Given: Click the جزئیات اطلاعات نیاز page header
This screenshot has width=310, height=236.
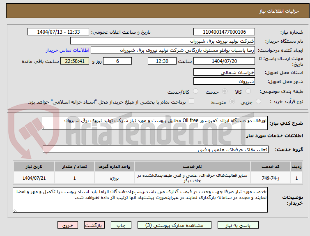Looking at the screenshot, I should 279,11.
